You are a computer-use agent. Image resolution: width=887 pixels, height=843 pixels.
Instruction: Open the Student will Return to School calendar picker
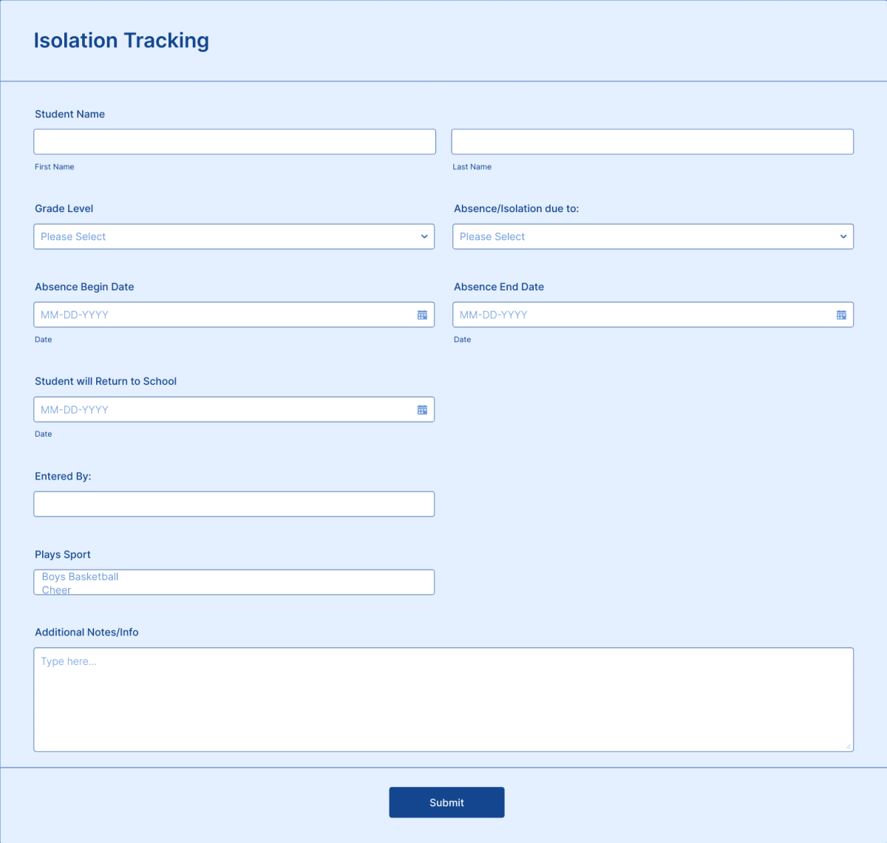[422, 409]
